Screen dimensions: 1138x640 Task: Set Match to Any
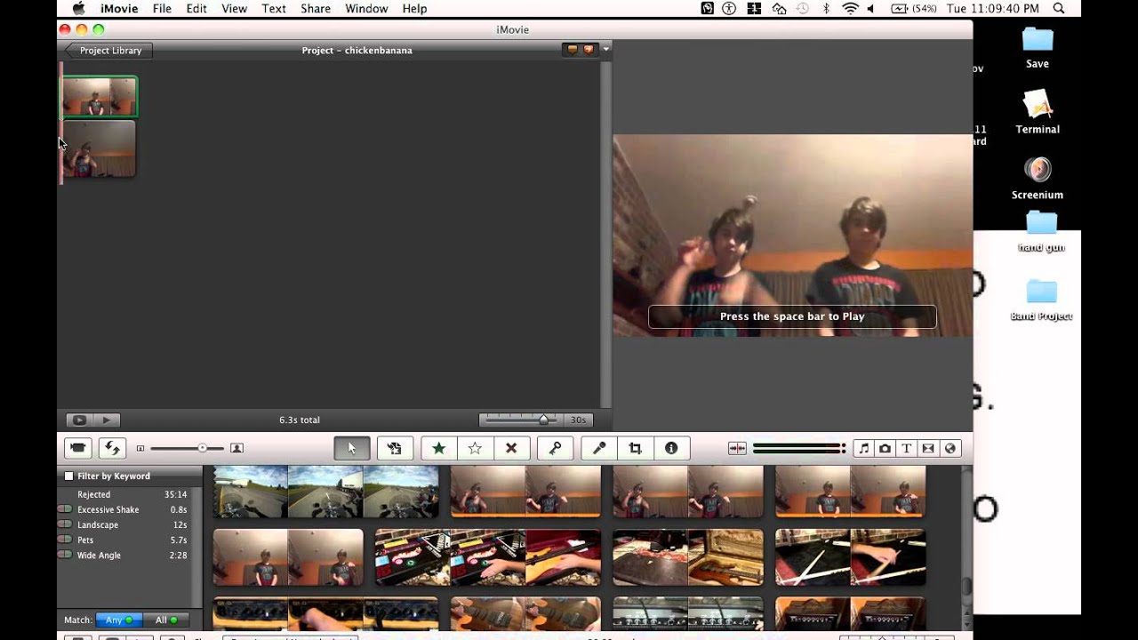[118, 620]
